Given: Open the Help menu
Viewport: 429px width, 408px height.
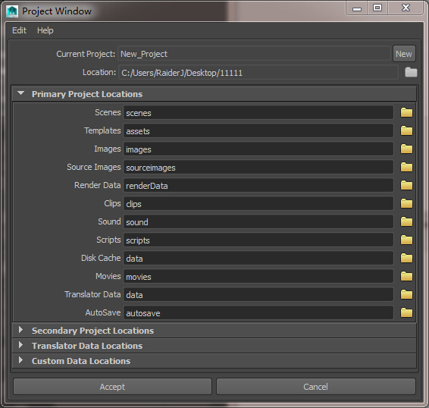Looking at the screenshot, I should pyautogui.click(x=45, y=30).
